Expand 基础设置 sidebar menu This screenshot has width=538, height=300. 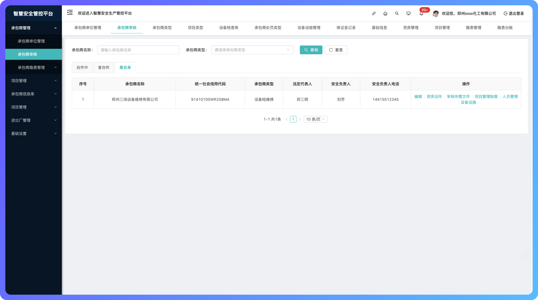33,134
